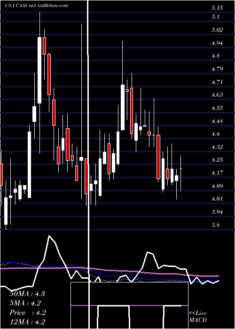Click the 'USA CAAS ns1.bullkhan.com' header text
The image size is (235, 329).
pos(36,6)
